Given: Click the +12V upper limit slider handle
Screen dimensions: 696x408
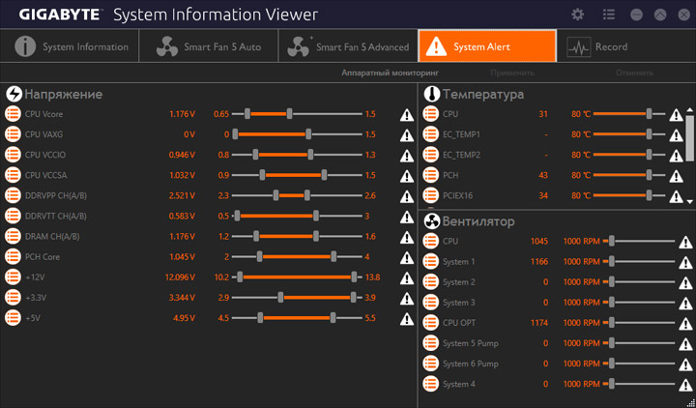Looking at the screenshot, I should [354, 277].
